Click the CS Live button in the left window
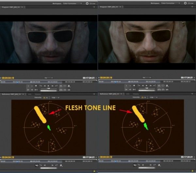Viewport: 196px width, 173px height. (90, 4)
